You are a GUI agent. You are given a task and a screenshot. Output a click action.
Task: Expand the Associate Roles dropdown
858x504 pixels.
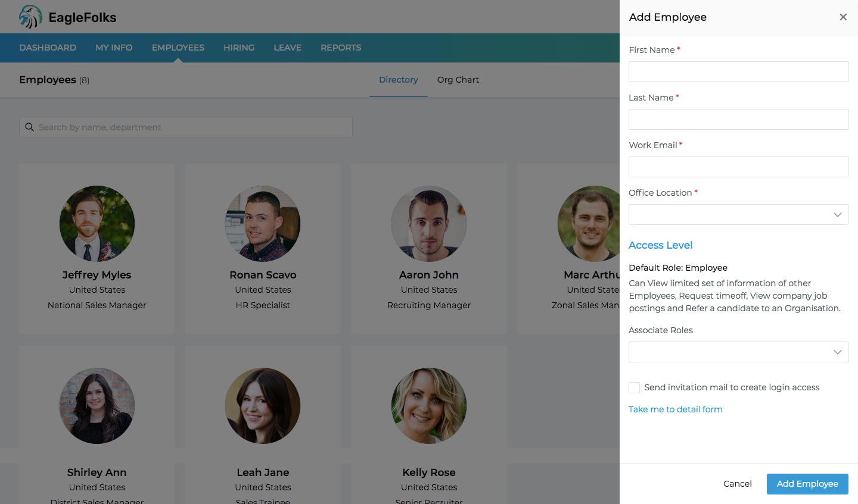(739, 352)
